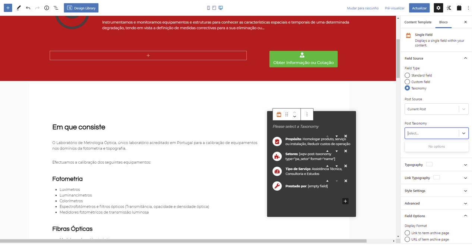
Task: Click the Prestado por wrench icon
Action: 277,186
